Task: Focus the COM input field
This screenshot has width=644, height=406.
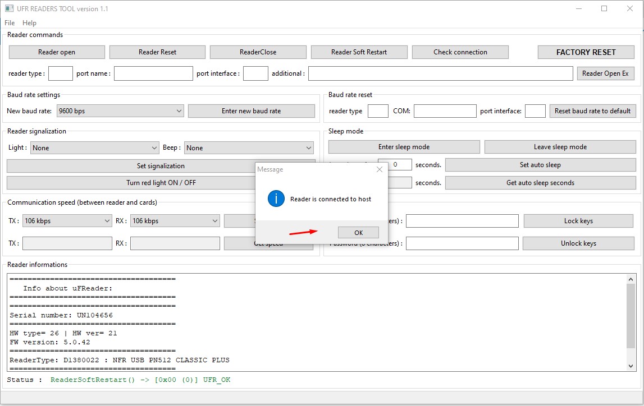Action: (445, 110)
